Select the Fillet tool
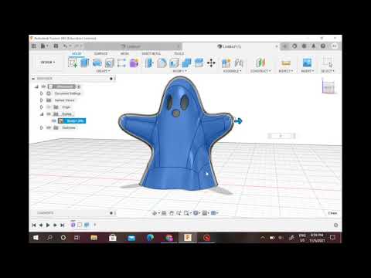The width and height of the screenshot is (371, 278). (162, 63)
